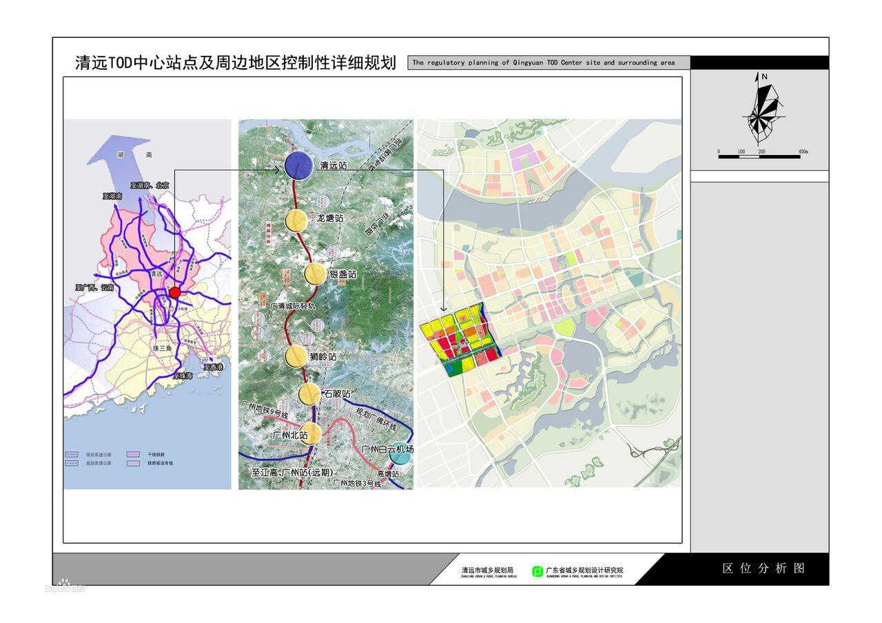Click the English regulatory planning subtitle bar
Screen dimensions: 882x623
(x=548, y=63)
